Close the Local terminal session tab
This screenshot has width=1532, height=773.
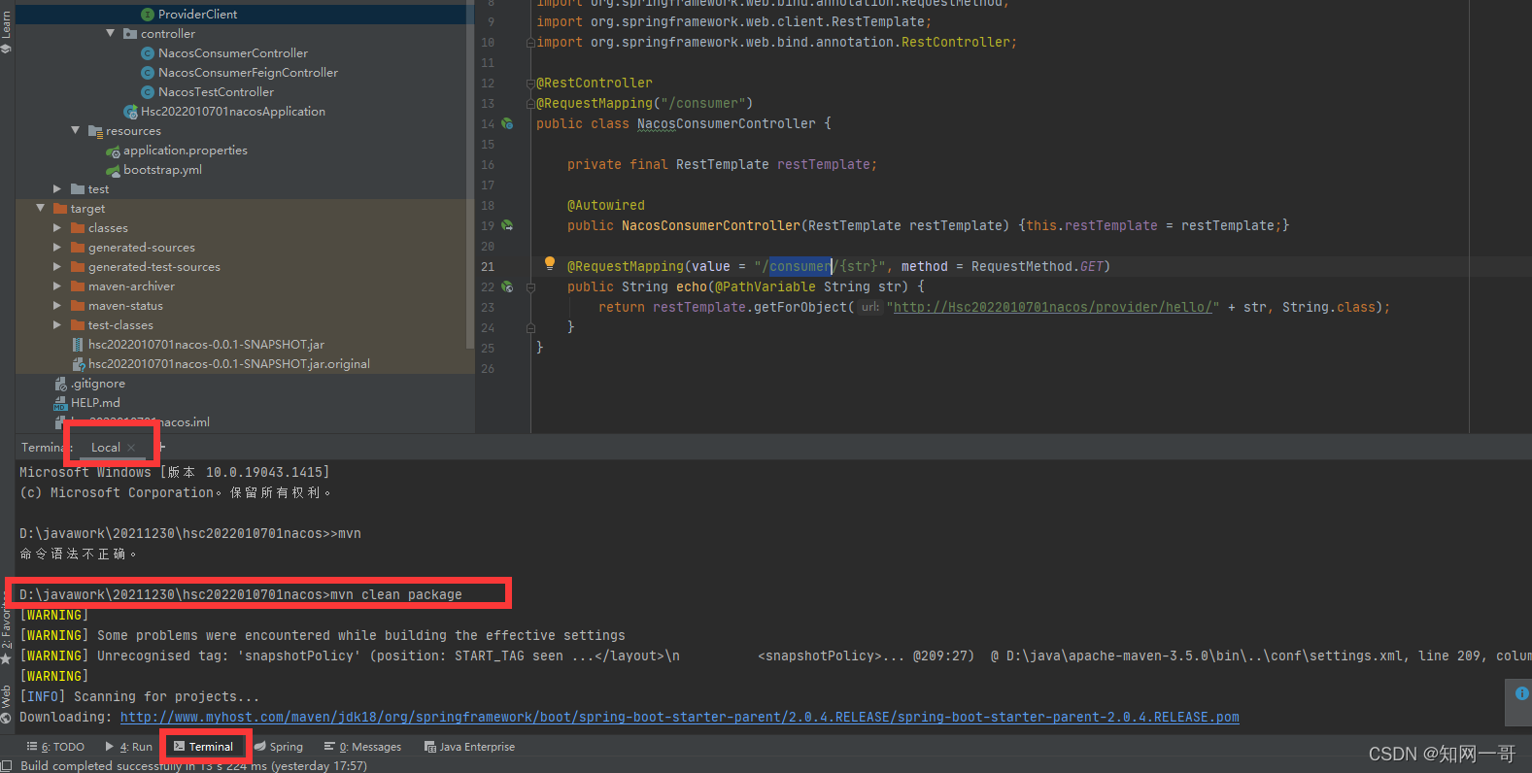tap(131, 448)
